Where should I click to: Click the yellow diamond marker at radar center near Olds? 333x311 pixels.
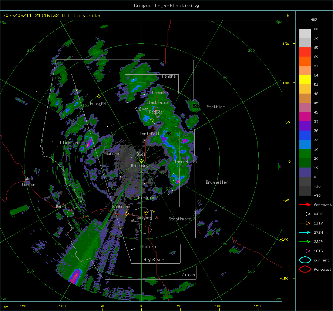tap(141, 161)
